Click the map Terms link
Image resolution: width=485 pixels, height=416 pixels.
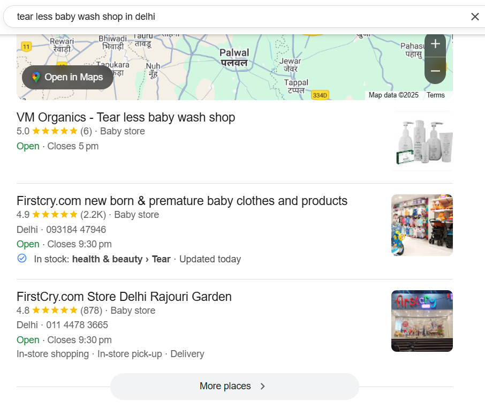click(x=436, y=95)
